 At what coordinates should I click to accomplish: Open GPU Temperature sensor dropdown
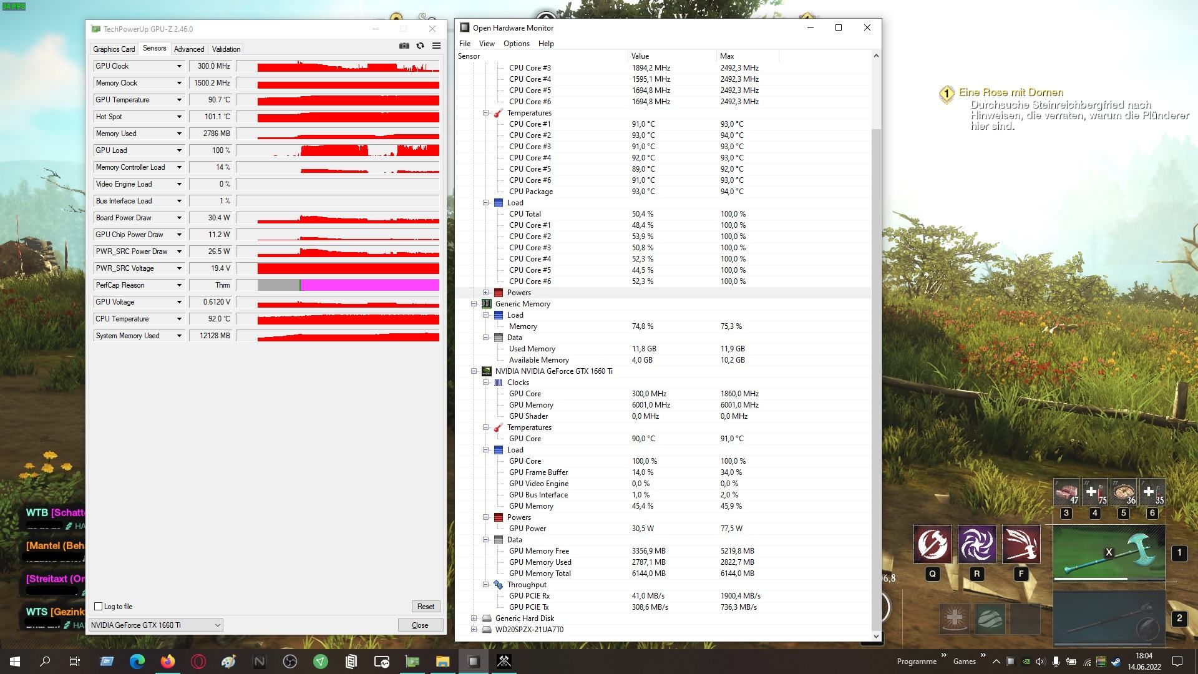click(179, 100)
